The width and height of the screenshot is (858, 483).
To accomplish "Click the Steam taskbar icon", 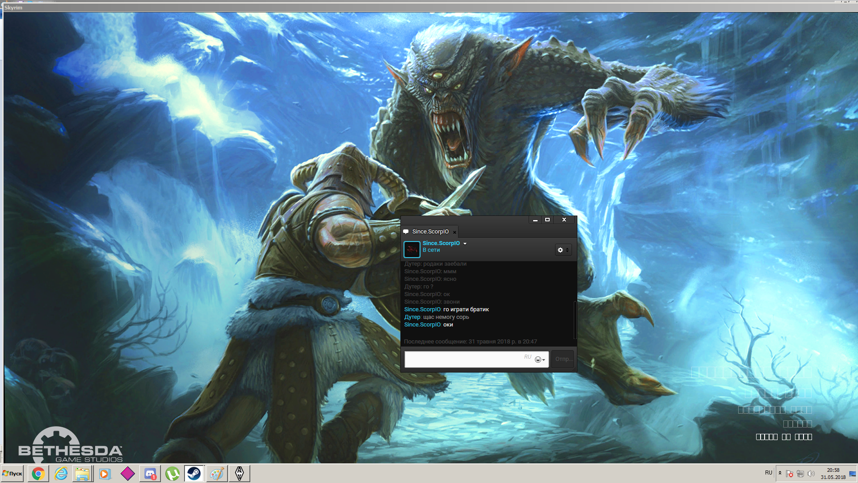I will (x=194, y=474).
